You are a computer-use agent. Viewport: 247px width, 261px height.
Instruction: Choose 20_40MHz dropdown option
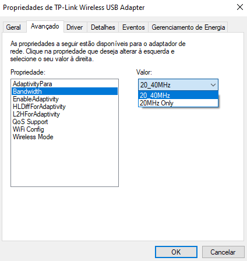(x=178, y=95)
